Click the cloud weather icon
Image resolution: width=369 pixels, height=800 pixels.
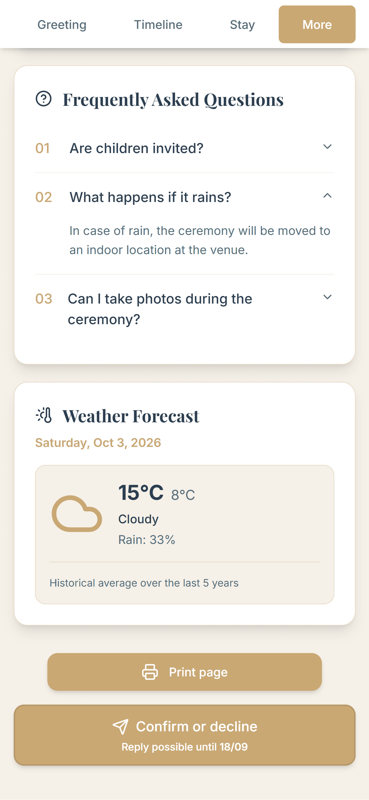pyautogui.click(x=77, y=513)
